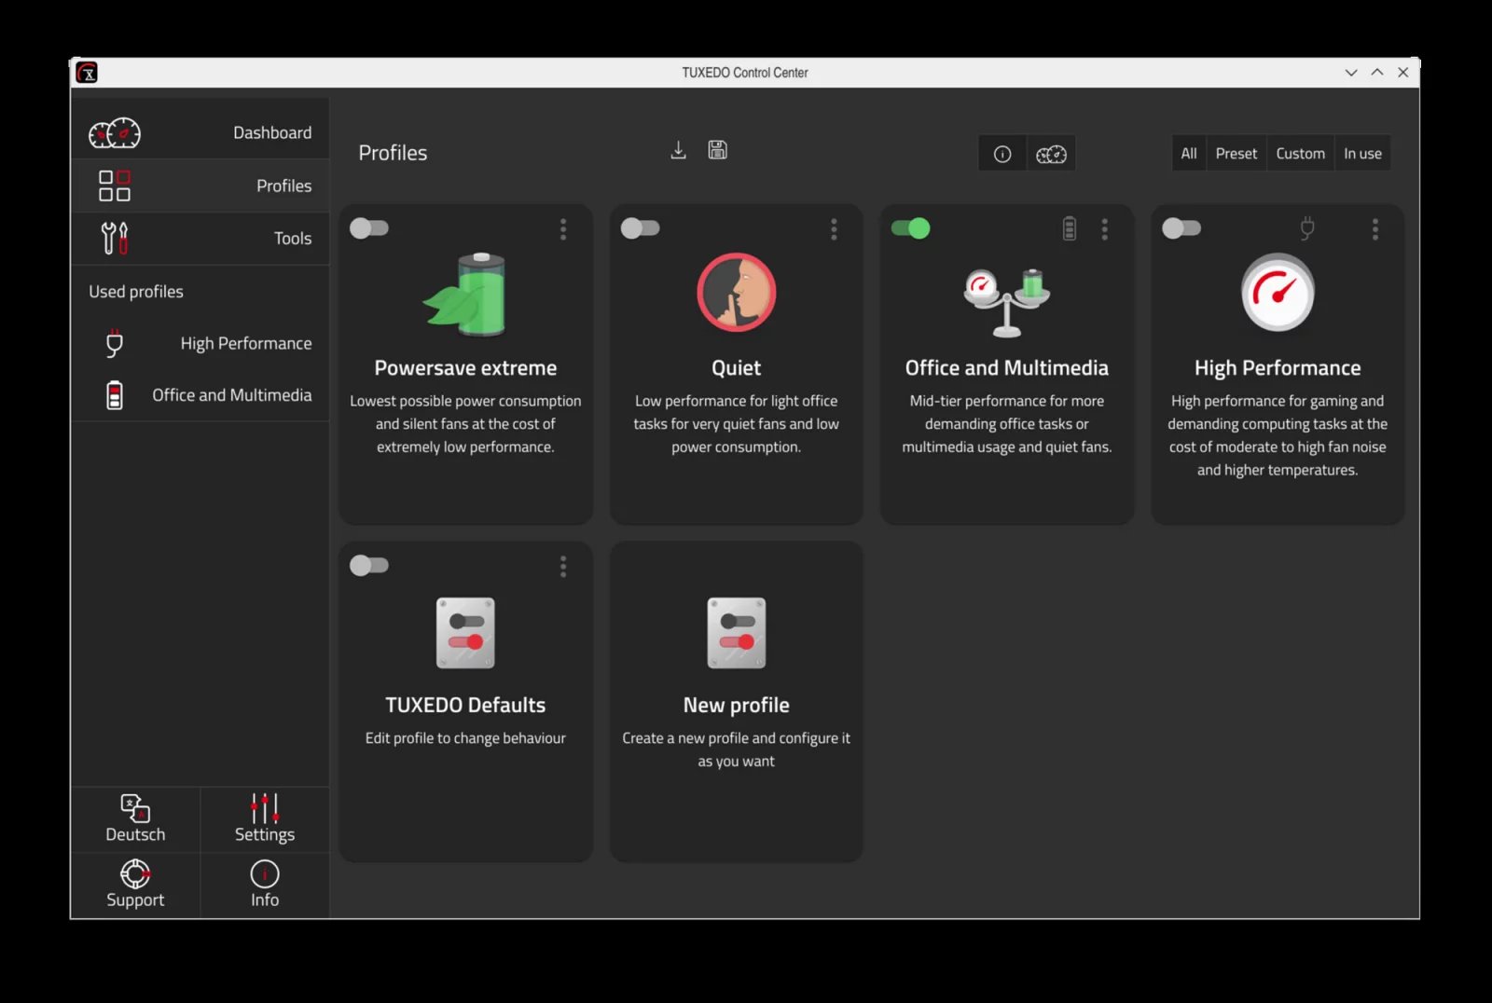This screenshot has height=1003, width=1492.
Task: Open Support lifebuoy icon
Action: (135, 873)
